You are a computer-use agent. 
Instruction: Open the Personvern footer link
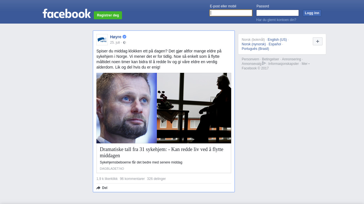[x=251, y=59]
